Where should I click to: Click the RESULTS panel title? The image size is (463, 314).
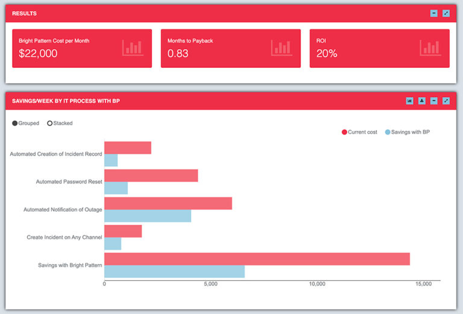click(x=25, y=14)
